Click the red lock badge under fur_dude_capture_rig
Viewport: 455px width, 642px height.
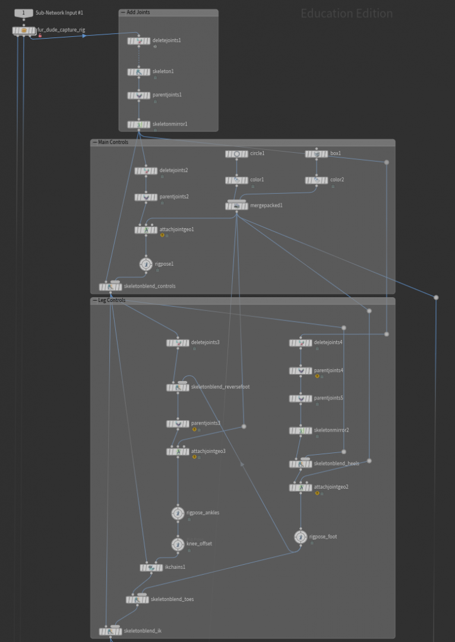click(x=40, y=36)
